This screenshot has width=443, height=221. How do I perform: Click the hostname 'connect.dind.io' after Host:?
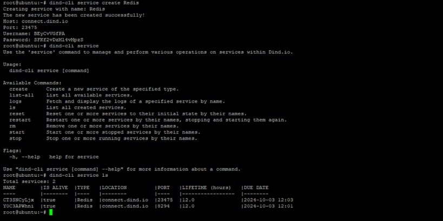pyautogui.click(x=45, y=21)
